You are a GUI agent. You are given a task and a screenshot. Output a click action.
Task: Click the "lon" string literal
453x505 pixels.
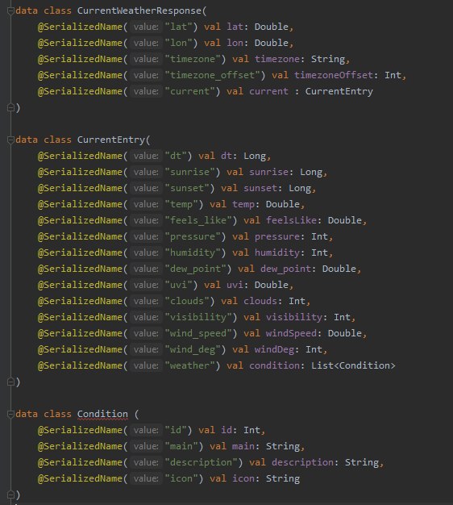click(x=179, y=43)
